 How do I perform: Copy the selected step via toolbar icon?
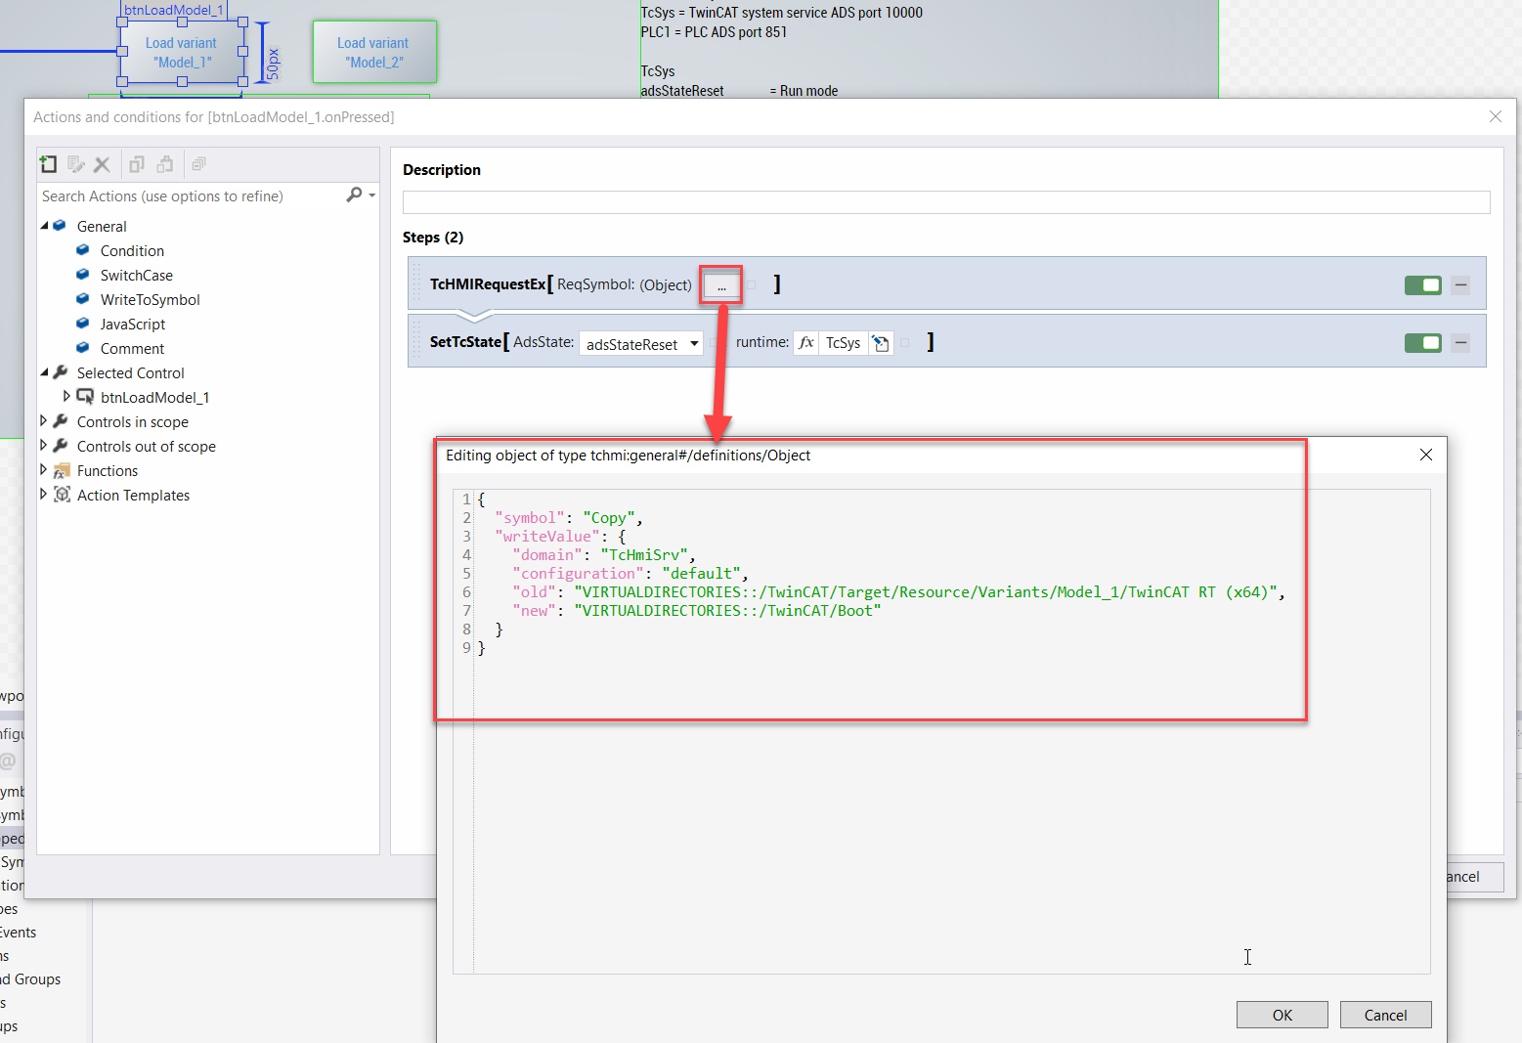click(136, 164)
